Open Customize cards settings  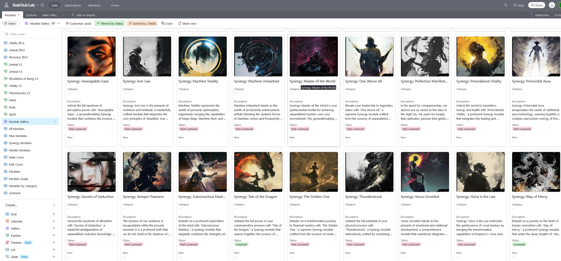(x=78, y=24)
